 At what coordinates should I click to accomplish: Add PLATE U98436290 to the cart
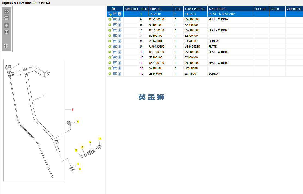[x=115, y=46]
